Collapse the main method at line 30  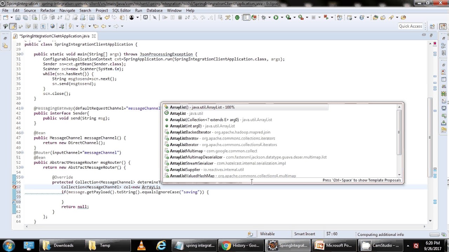(22, 54)
